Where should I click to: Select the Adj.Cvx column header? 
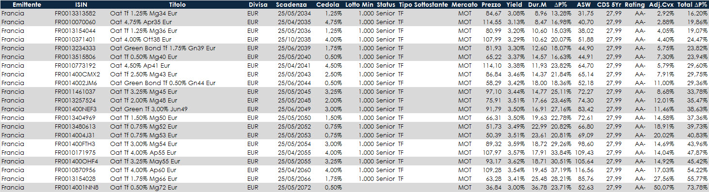661,4
